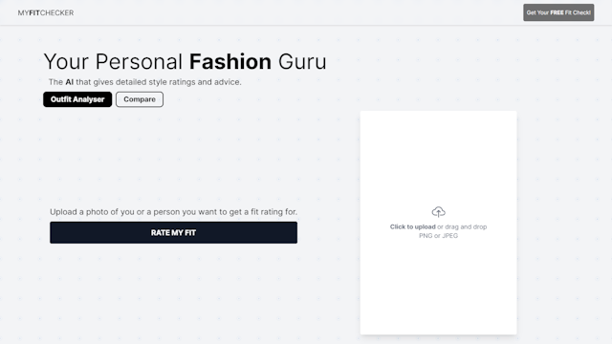Image resolution: width=612 pixels, height=344 pixels.
Task: Click the 'Your Personal Fashion Guru' heading
Action: pos(185,61)
